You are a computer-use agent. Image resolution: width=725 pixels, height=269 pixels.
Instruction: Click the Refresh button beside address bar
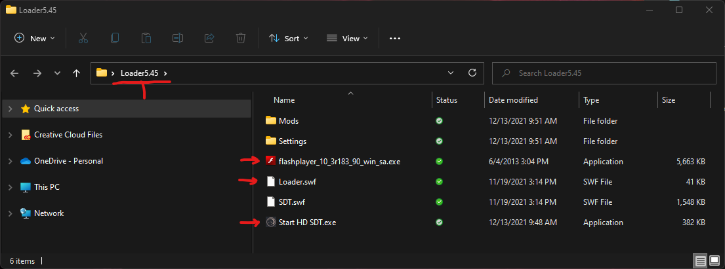pos(470,73)
